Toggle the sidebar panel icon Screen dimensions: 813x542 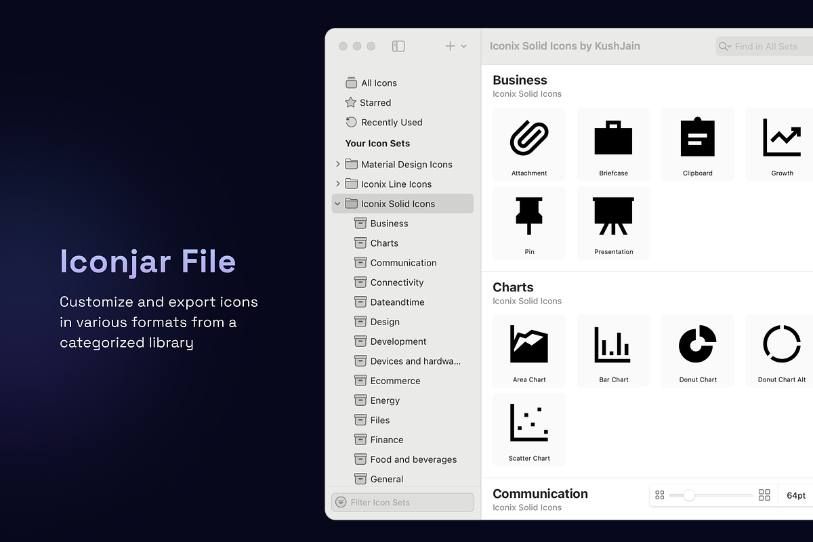pos(398,46)
